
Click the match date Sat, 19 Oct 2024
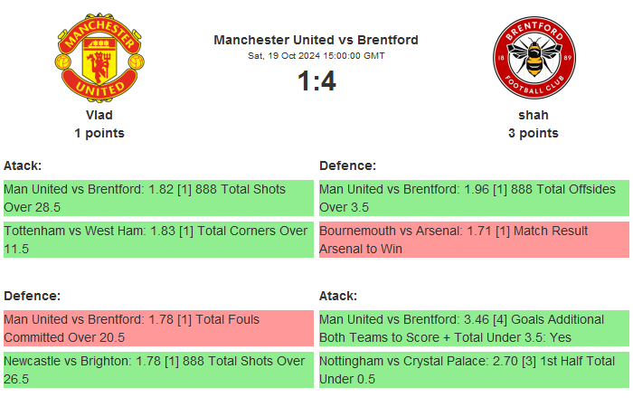pyautogui.click(x=316, y=56)
